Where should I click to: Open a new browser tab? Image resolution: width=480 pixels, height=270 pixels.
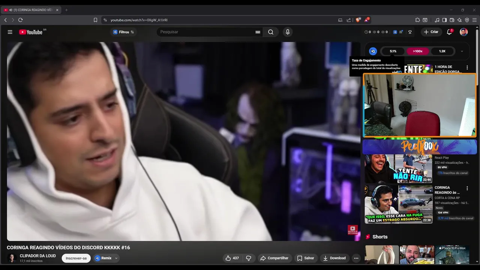pos(66,10)
